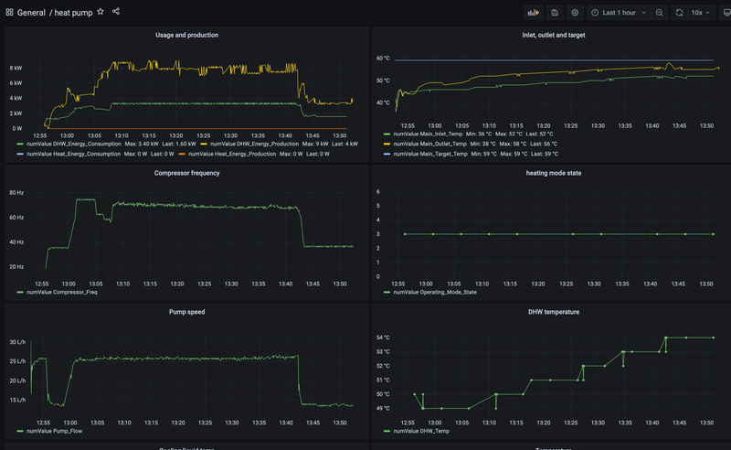731x450 pixels.
Task: Click the Add panel icon
Action: tap(533, 13)
